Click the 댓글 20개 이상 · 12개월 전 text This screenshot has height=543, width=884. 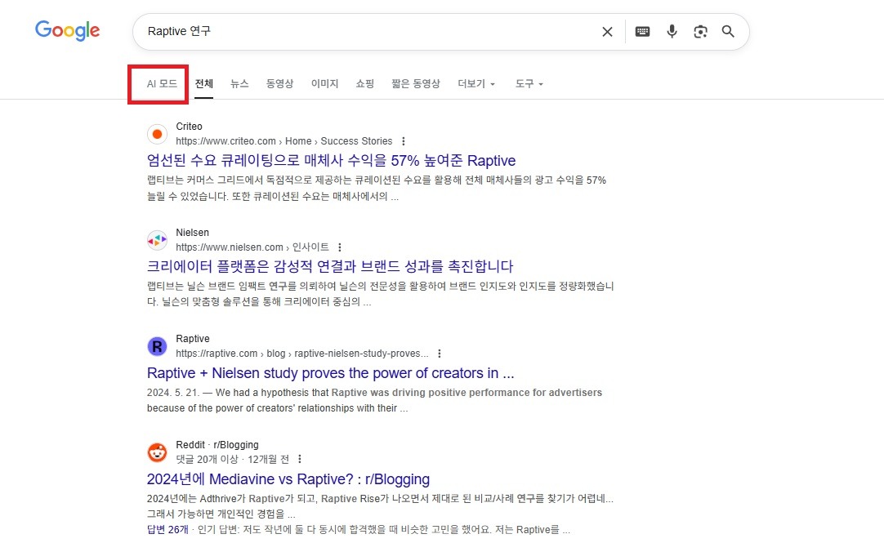coord(232,459)
